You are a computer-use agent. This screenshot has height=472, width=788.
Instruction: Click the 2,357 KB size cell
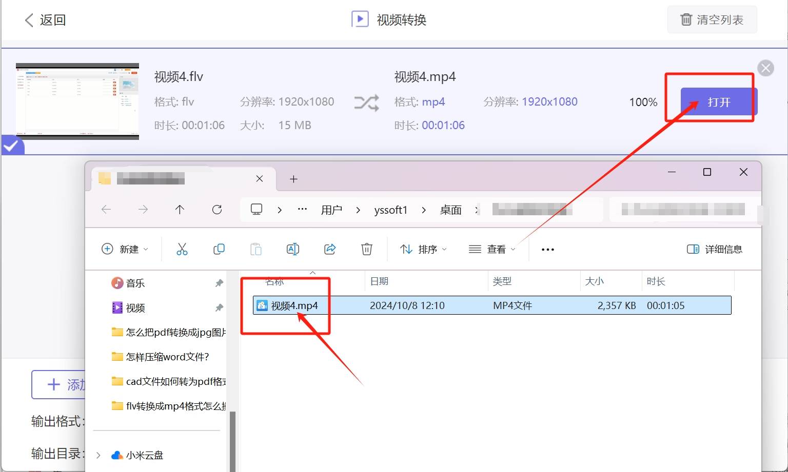[617, 305]
